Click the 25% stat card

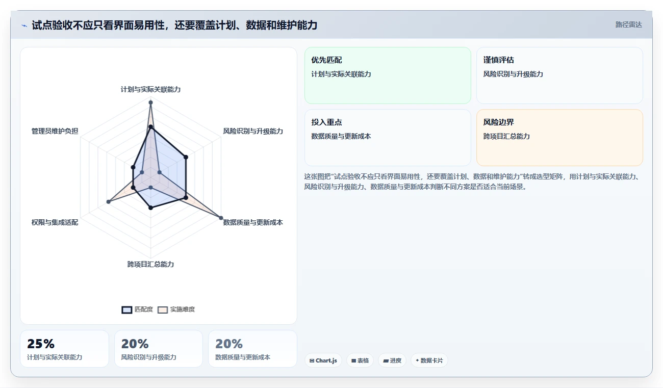[64, 349]
